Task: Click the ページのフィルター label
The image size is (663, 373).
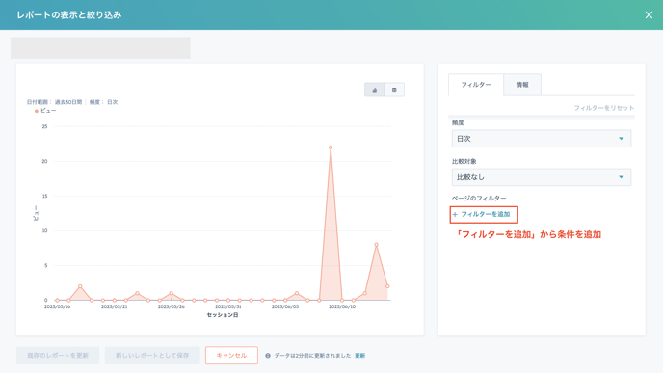Action: (479, 198)
